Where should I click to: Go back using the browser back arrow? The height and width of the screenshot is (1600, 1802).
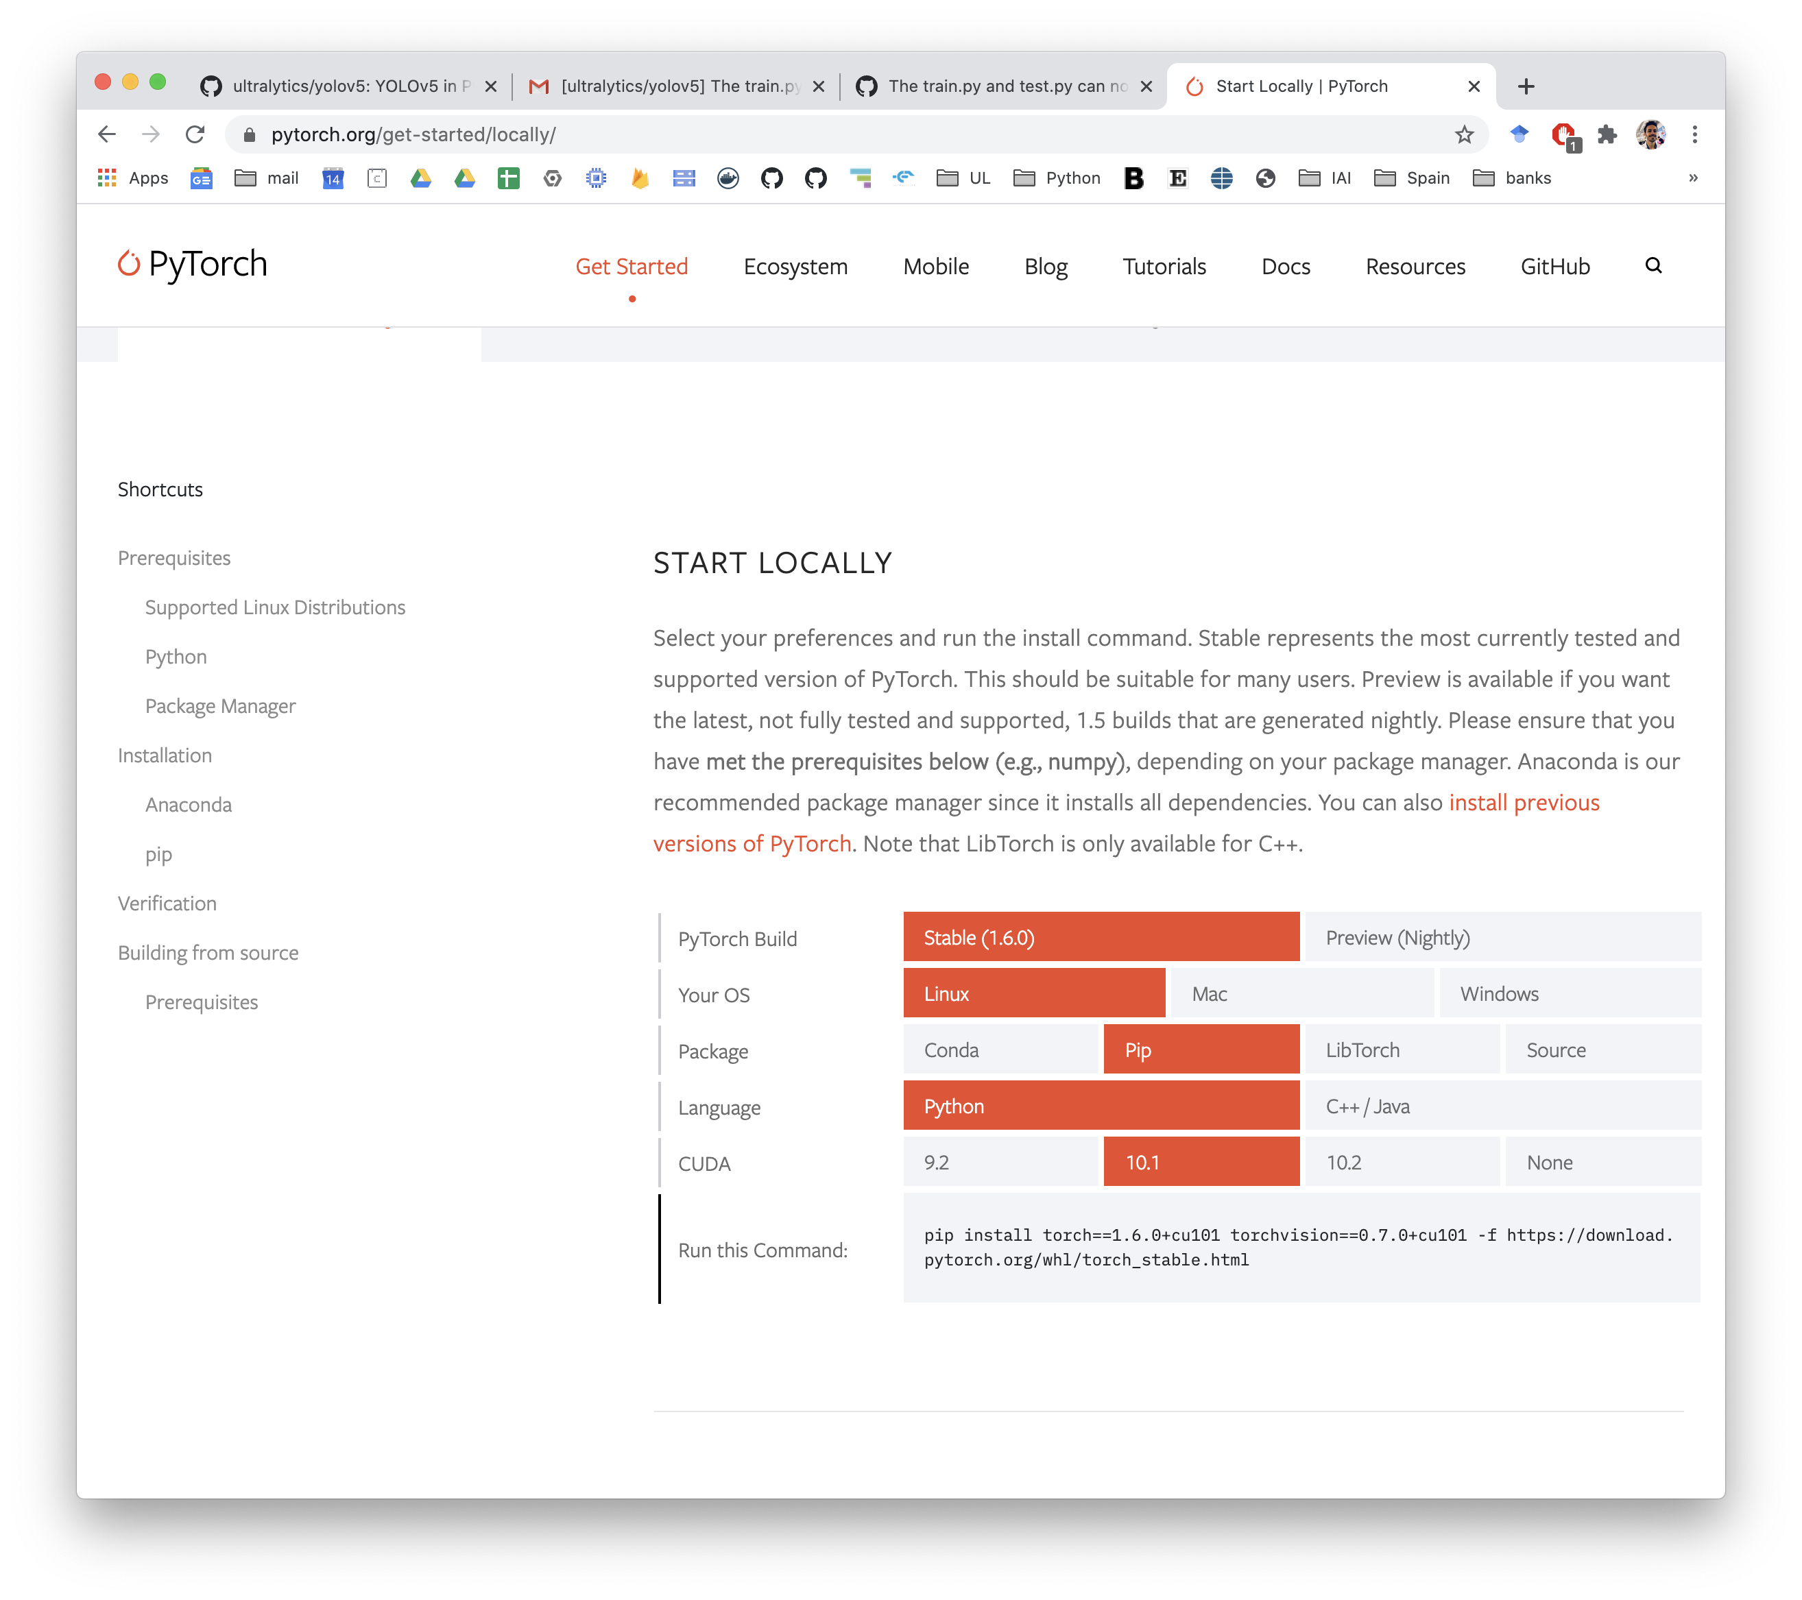coord(107,134)
